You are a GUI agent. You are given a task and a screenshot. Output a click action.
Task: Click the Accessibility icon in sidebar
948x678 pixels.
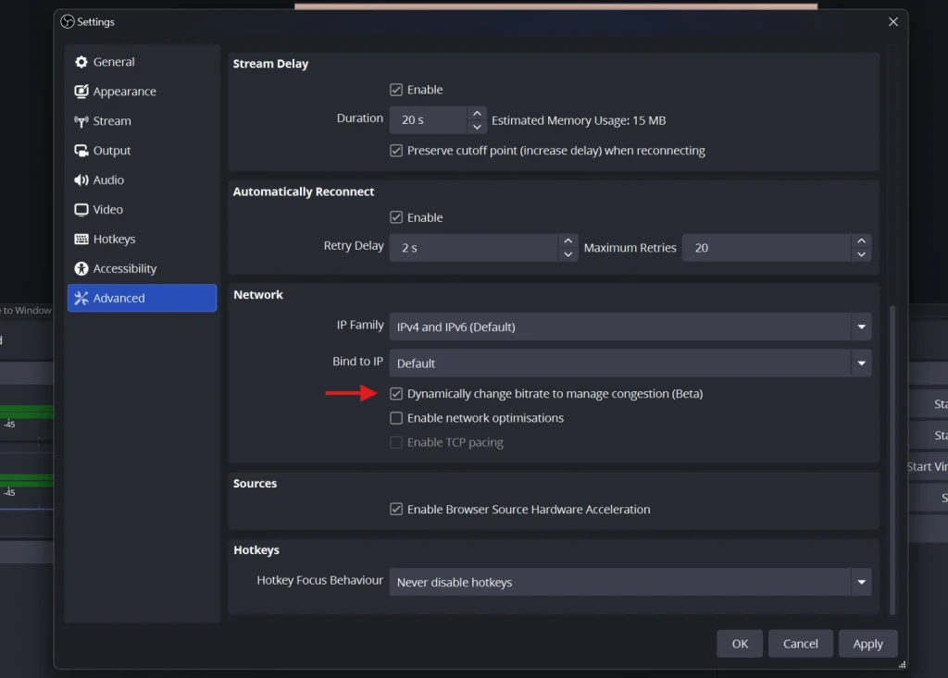pyautogui.click(x=81, y=268)
